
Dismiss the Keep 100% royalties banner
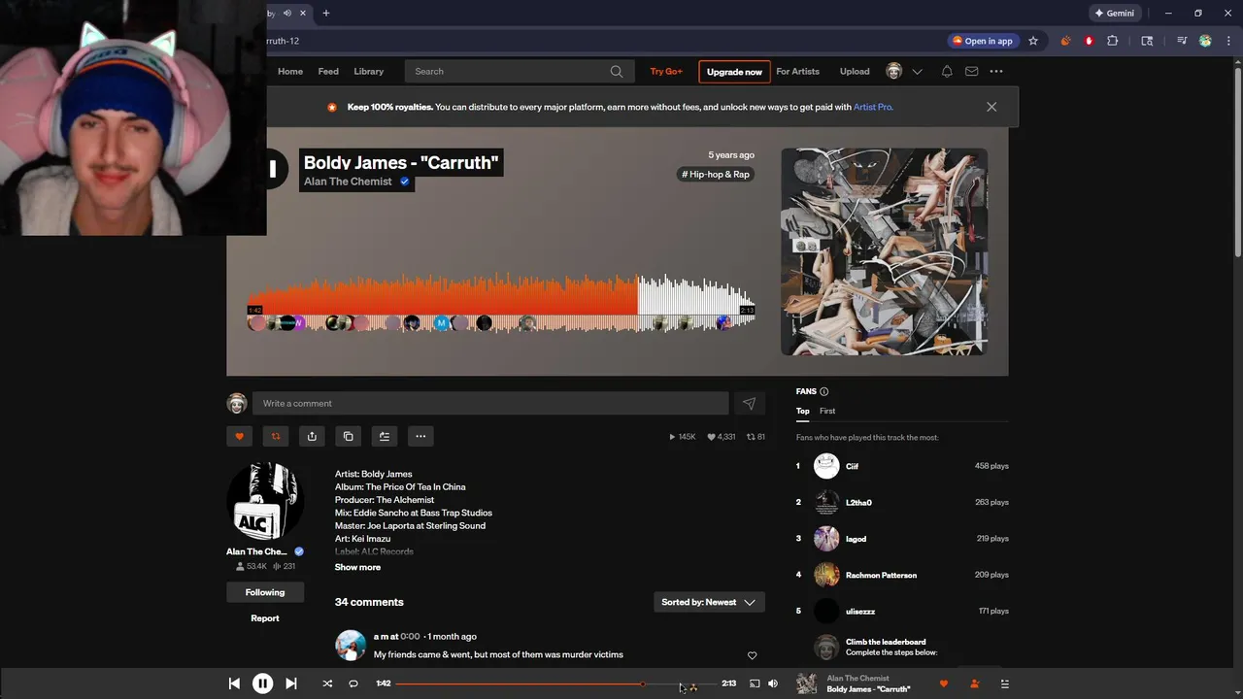(x=991, y=107)
